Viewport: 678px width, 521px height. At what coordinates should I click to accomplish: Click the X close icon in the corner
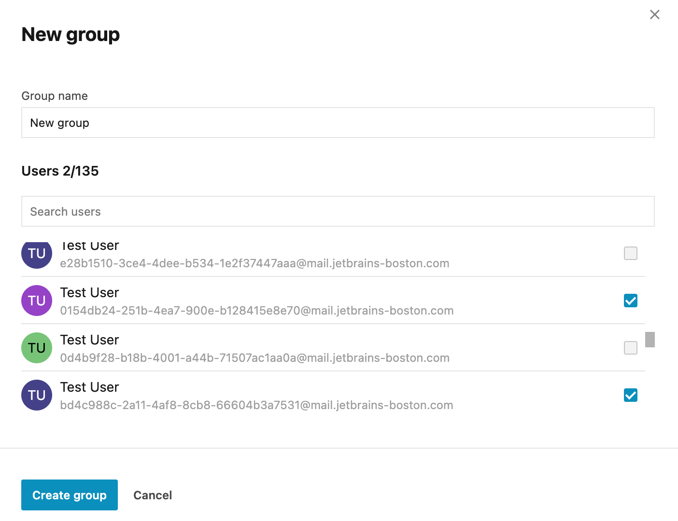click(x=654, y=14)
